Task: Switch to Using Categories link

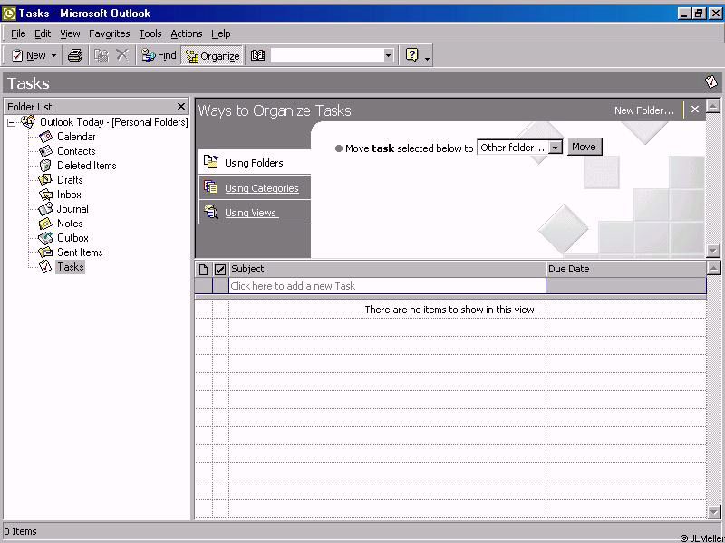Action: tap(261, 188)
